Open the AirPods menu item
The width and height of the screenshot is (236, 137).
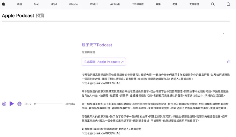(115, 4)
